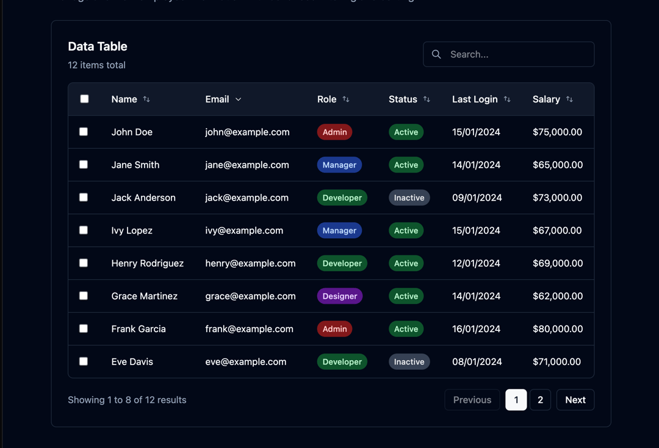Click the Manager badge in Jane Smith's row
This screenshot has width=659, height=448.
pyautogui.click(x=339, y=165)
